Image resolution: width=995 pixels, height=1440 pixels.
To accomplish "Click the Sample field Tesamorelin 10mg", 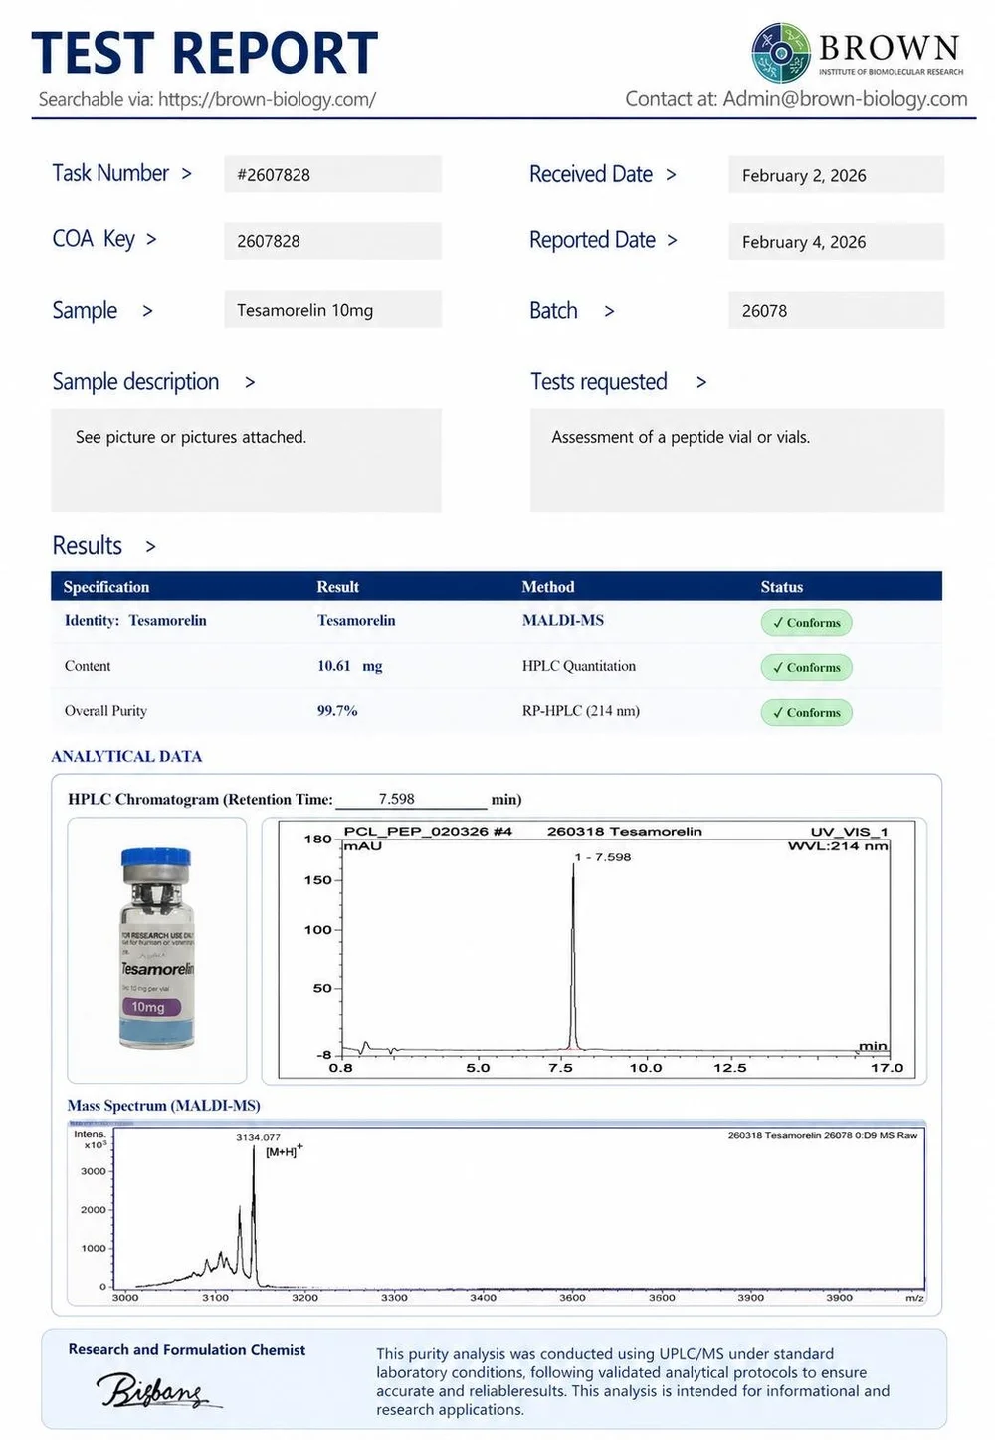I will pyautogui.click(x=332, y=310).
